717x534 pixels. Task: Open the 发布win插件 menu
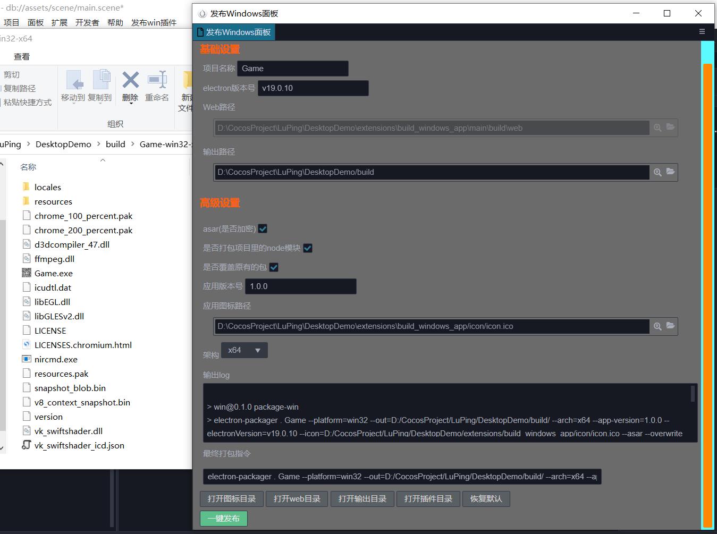tap(154, 22)
